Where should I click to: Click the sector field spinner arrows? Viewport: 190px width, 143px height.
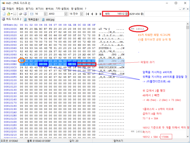pos(126,14)
